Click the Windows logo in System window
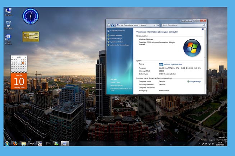 tap(192, 48)
